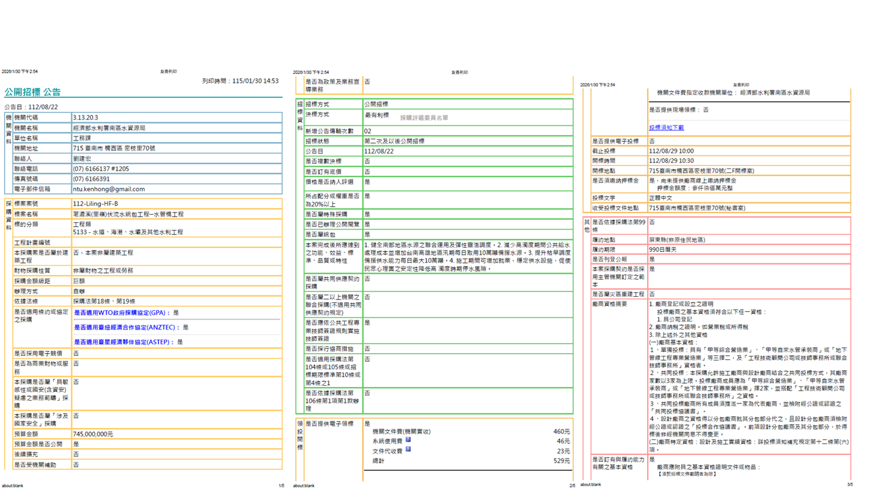Open the 投標須知下載 download link
Image resolution: width=869 pixels, height=489 pixels.
pos(666,127)
